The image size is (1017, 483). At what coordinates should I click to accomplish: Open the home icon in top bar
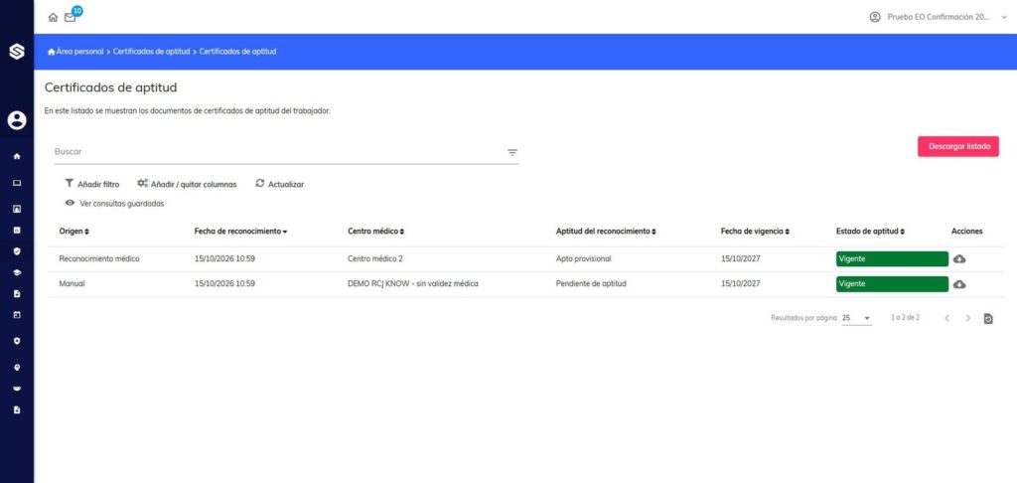point(54,18)
